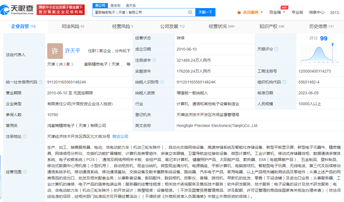The height and width of the screenshot is (202, 344).
Task: Click the 富联精密电子（天津... company link
Action: tap(104, 64)
